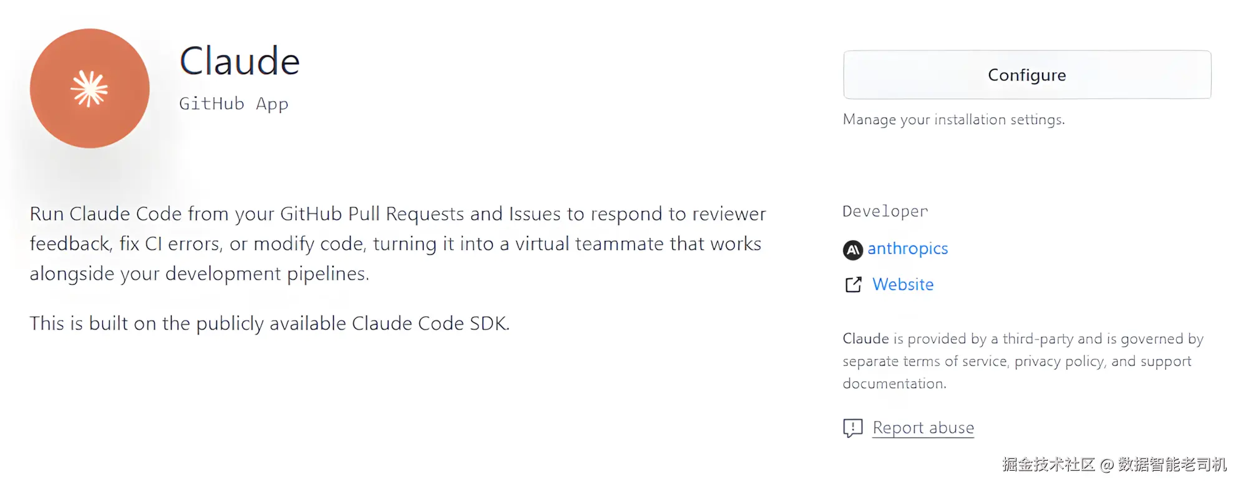Click the Claude app title heading
This screenshot has width=1241, height=487.
[239, 61]
